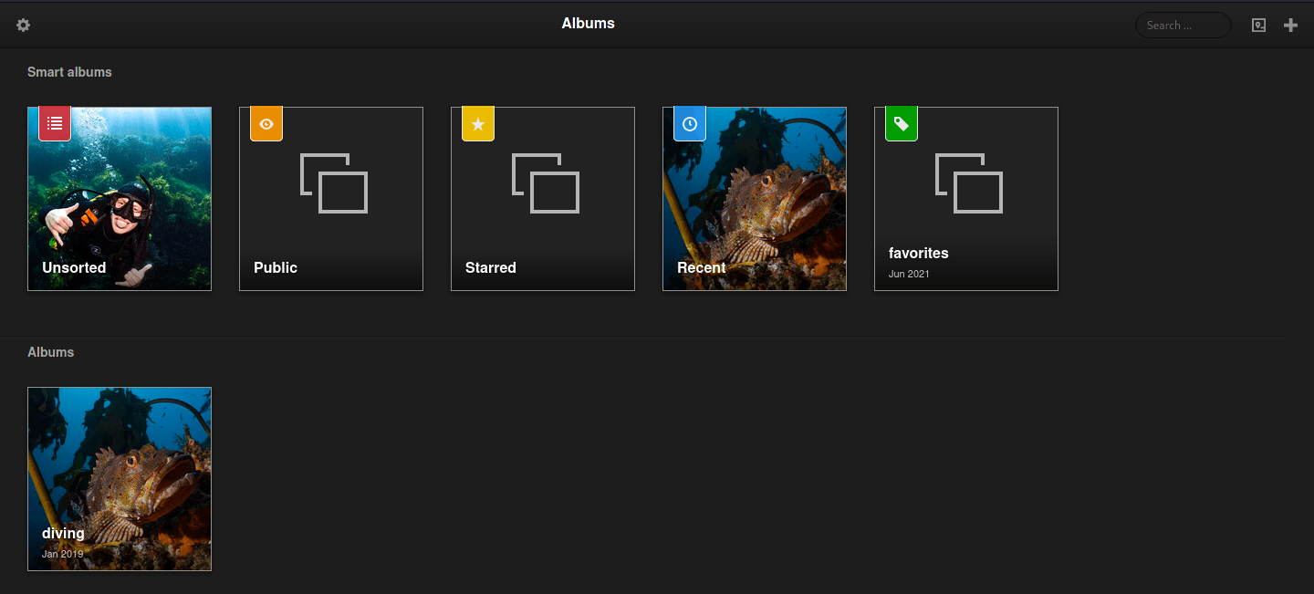
Task: Click the yellow star badge on Starred
Action: [478, 124]
